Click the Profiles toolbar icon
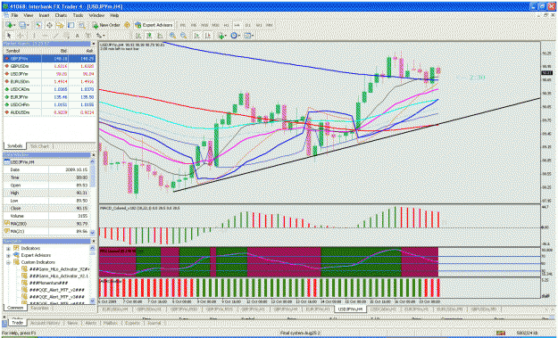 [24, 25]
